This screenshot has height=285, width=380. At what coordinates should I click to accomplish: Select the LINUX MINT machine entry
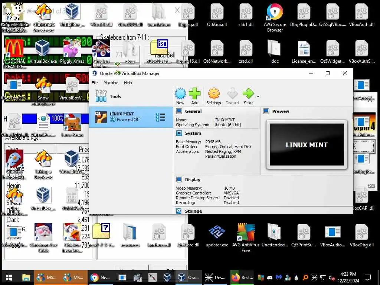point(131,117)
